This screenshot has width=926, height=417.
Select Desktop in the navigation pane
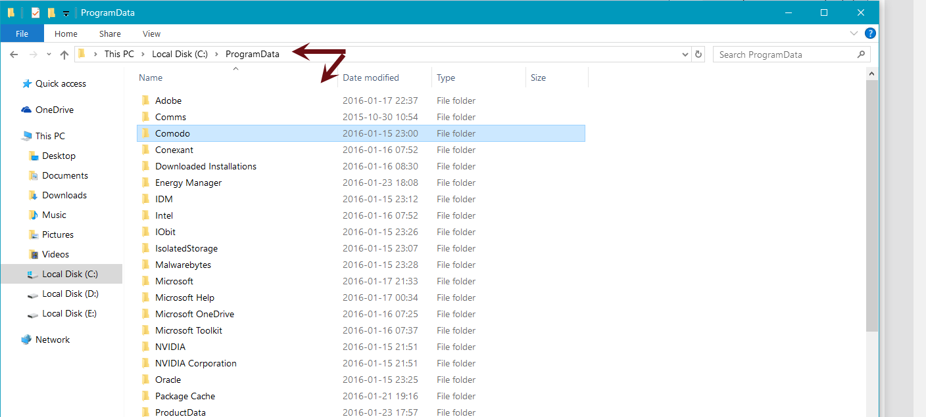tap(59, 156)
